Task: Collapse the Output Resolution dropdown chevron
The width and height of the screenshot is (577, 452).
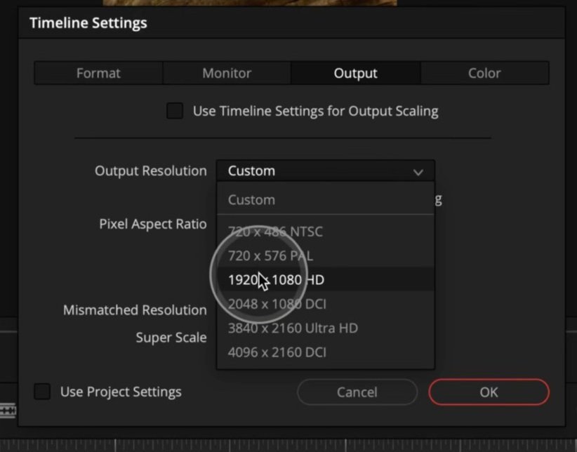Action: click(x=419, y=171)
